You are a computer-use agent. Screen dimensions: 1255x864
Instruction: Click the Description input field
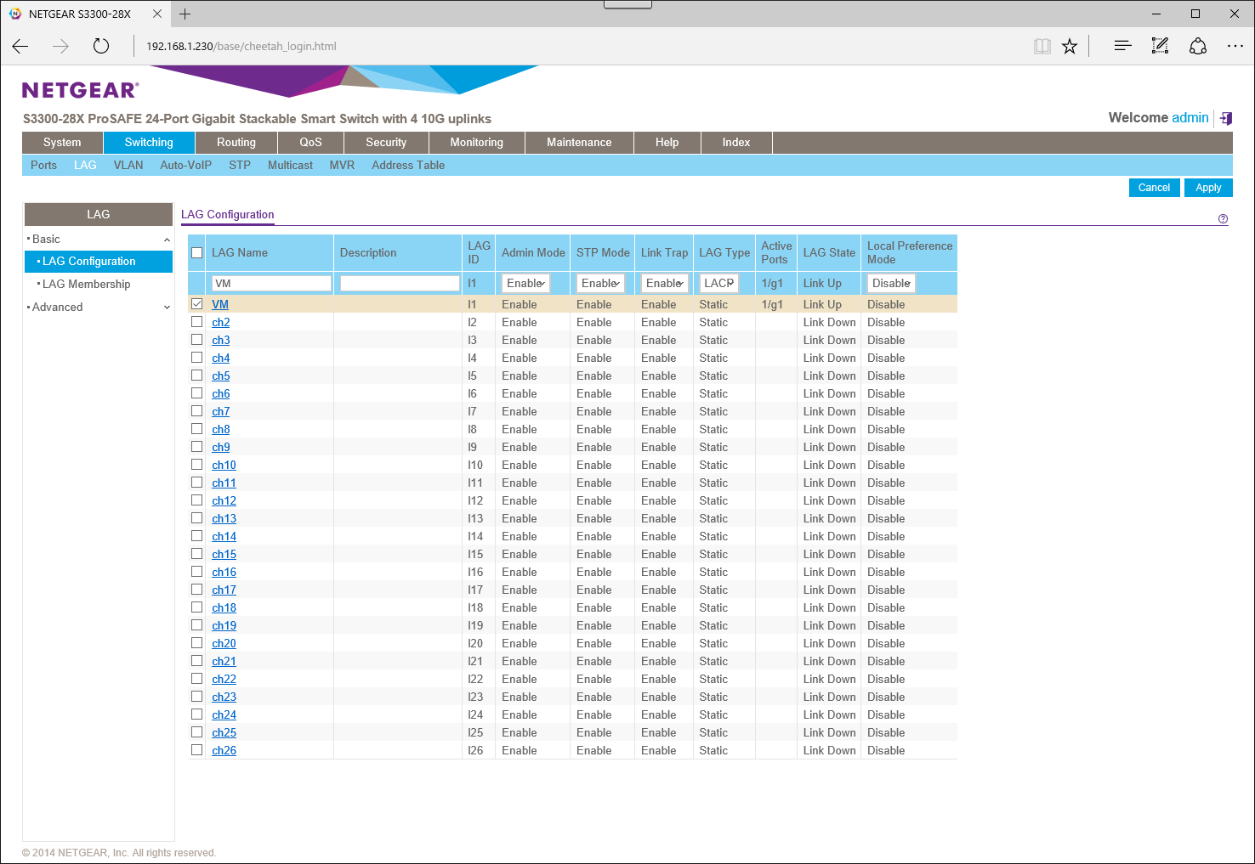[400, 284]
